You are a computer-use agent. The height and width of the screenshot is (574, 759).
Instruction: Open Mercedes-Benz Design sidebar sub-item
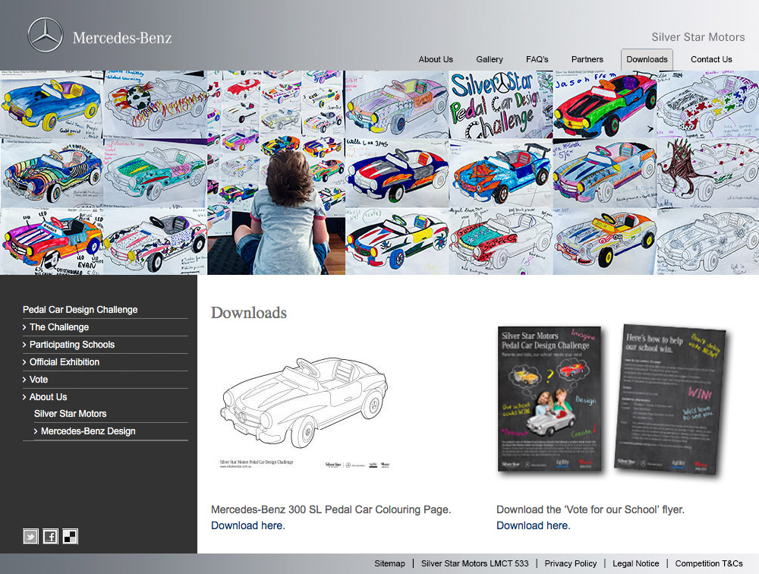(88, 431)
